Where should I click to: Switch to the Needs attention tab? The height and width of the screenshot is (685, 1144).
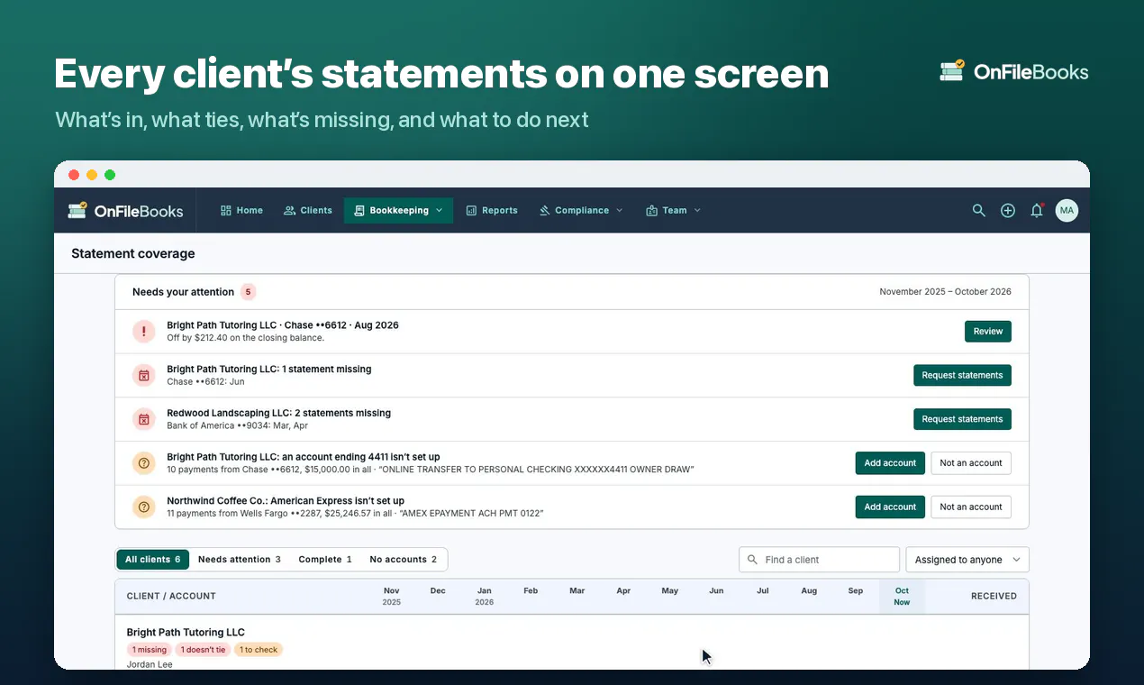239,560
